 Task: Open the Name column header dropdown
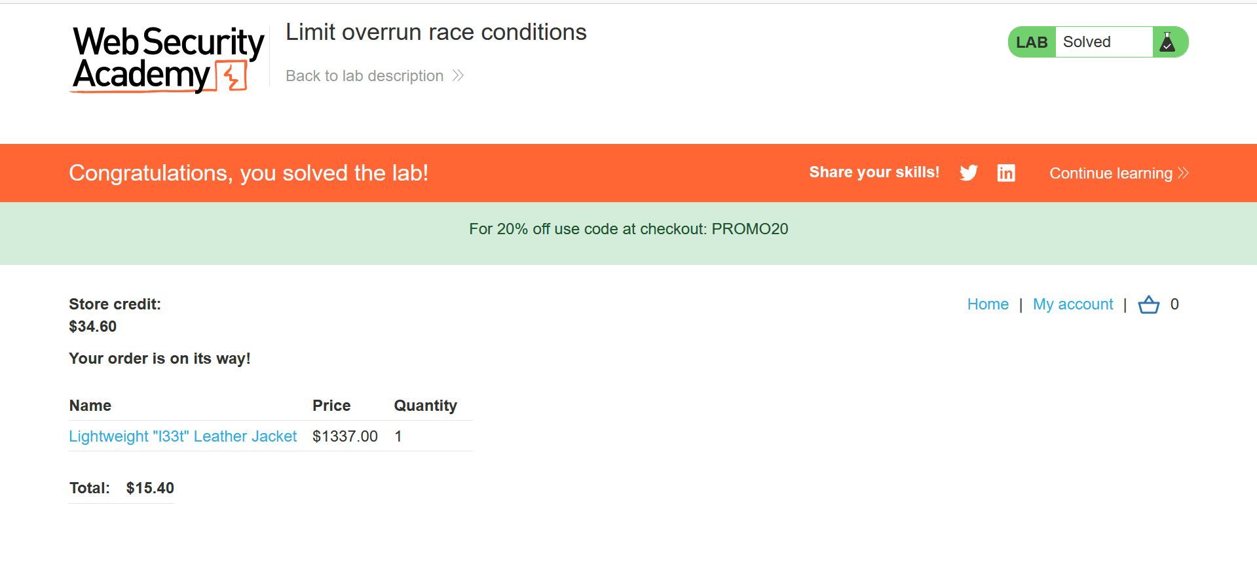click(x=90, y=406)
